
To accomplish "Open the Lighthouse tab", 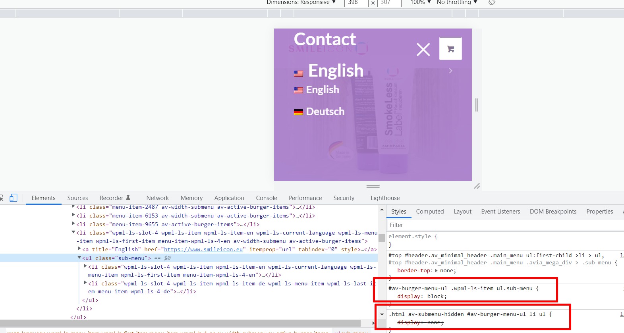I will pos(385,198).
